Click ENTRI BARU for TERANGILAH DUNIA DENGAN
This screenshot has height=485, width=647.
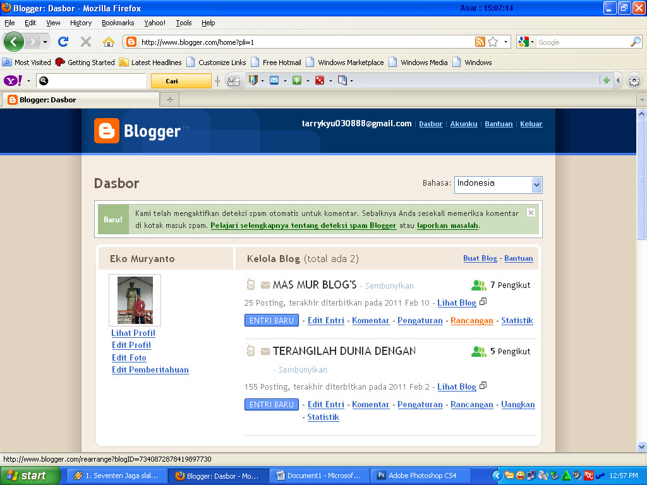coord(272,405)
